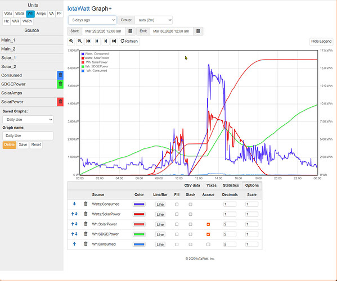Zoom in on the graph time range
The width and height of the screenshot is (337, 281).
point(71,41)
